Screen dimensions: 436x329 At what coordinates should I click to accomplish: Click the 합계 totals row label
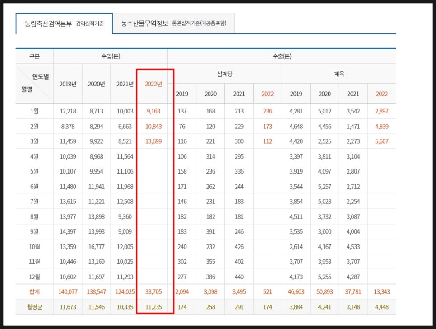[34, 291]
